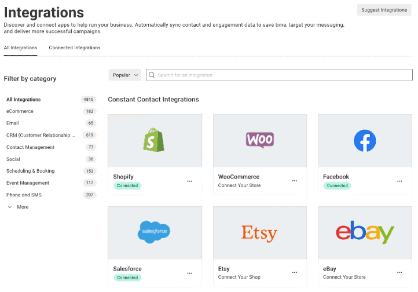The width and height of the screenshot is (418, 292).
Task: Open the WooCommerce three-dot options menu
Action: click(x=294, y=181)
